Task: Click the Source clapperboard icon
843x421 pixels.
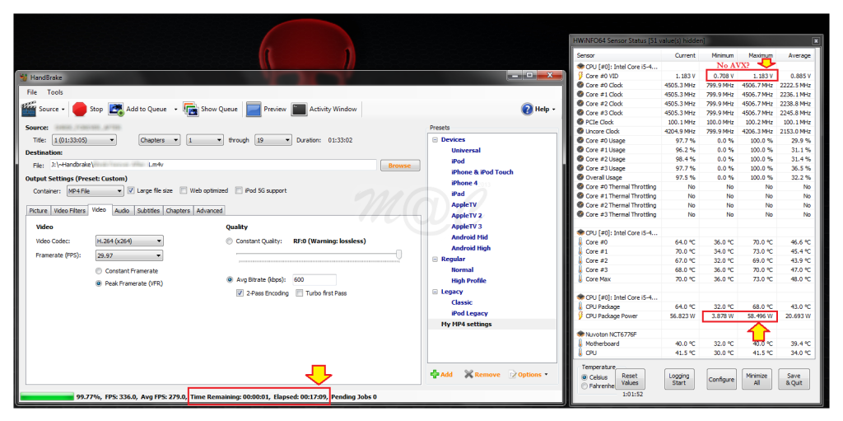Action: [x=28, y=109]
